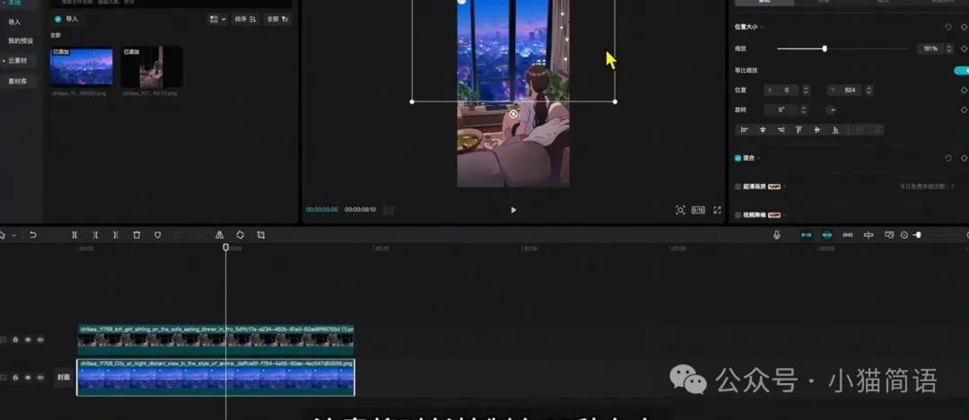Click the timeline cover settings icon
Screen dimensions: 969x420
pyautogui.click(x=889, y=235)
